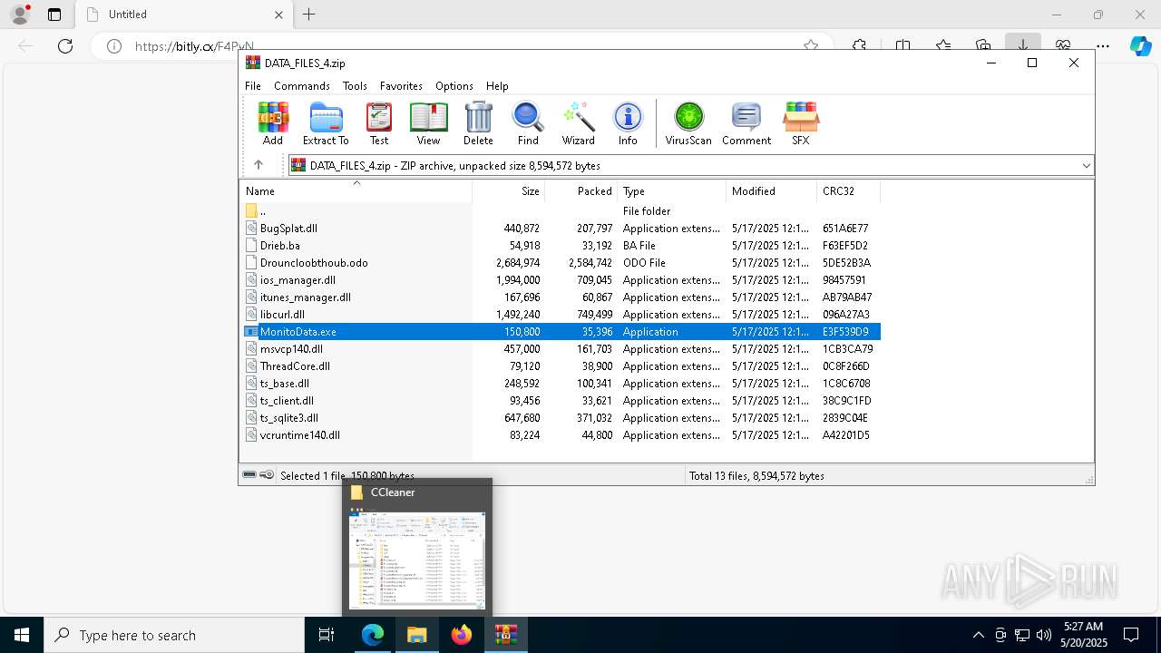Image resolution: width=1161 pixels, height=653 pixels.
Task: Open Firefox from the taskbar
Action: 462,635
